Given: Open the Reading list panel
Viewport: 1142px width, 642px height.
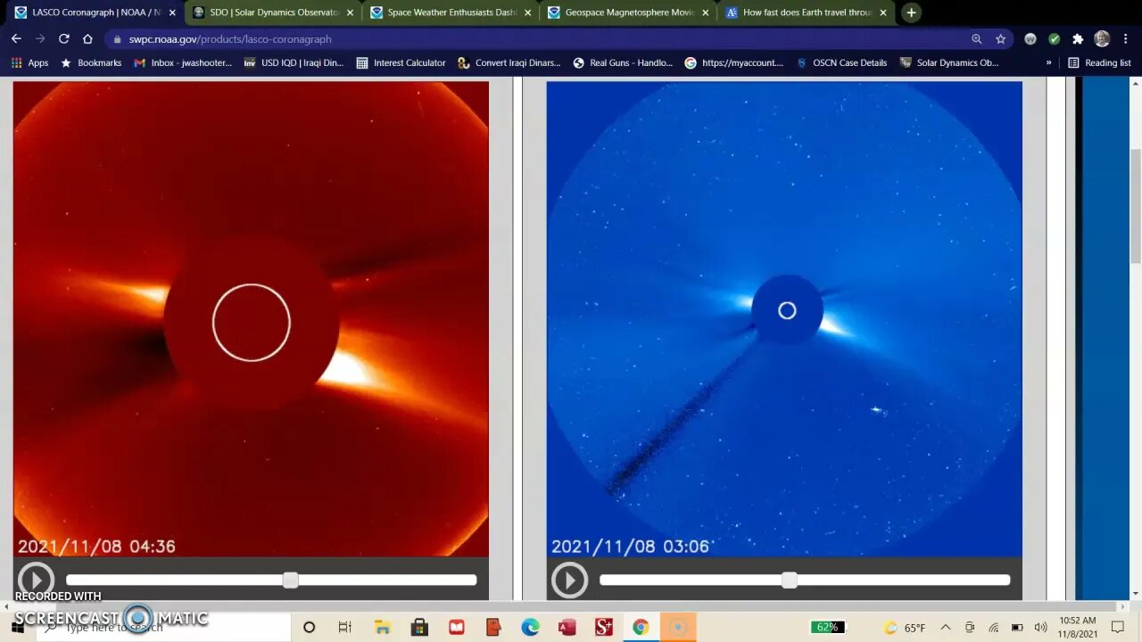Looking at the screenshot, I should point(1099,63).
